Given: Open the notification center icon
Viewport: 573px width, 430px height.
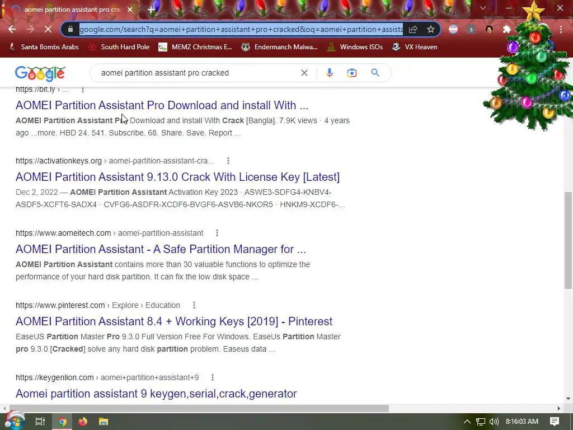Looking at the screenshot, I should coord(555,422).
